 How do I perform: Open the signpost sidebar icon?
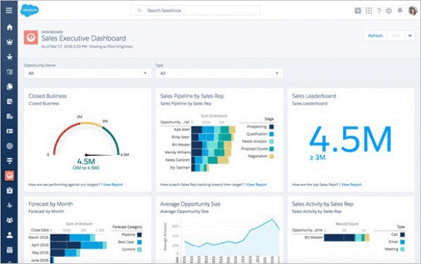[x=9, y=161]
